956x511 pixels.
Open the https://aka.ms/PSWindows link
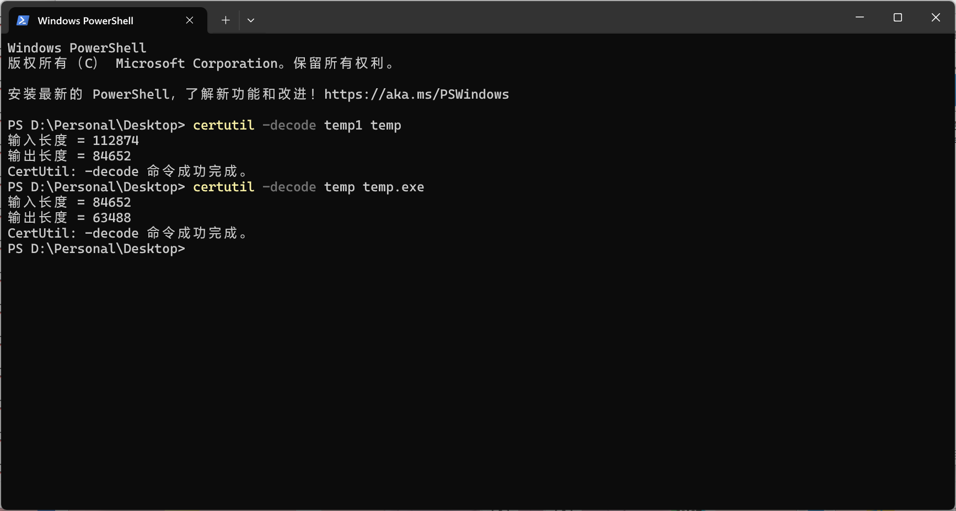(x=416, y=94)
